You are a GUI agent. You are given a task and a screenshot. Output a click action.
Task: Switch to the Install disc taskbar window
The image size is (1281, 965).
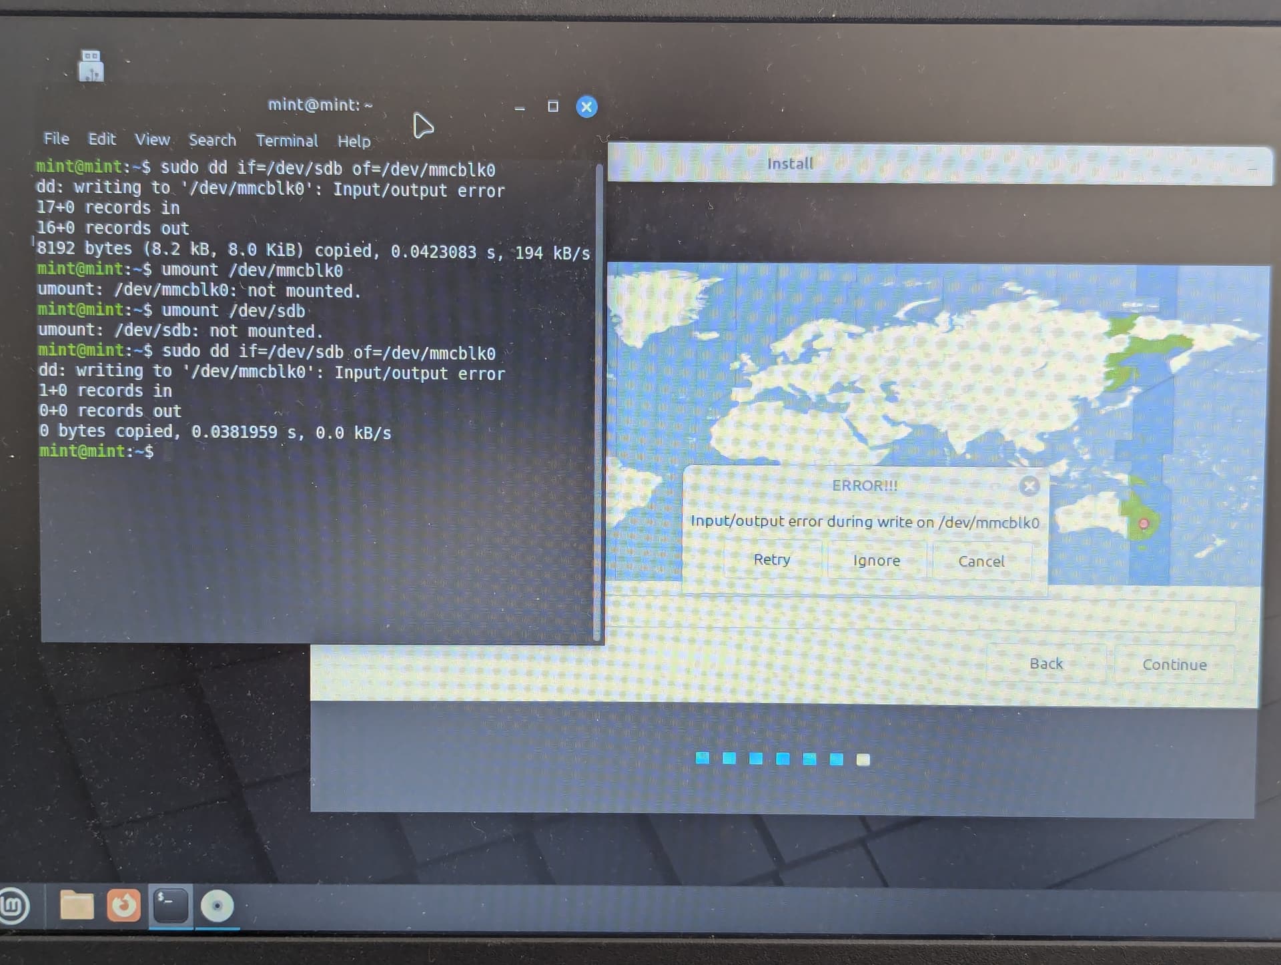[217, 906]
